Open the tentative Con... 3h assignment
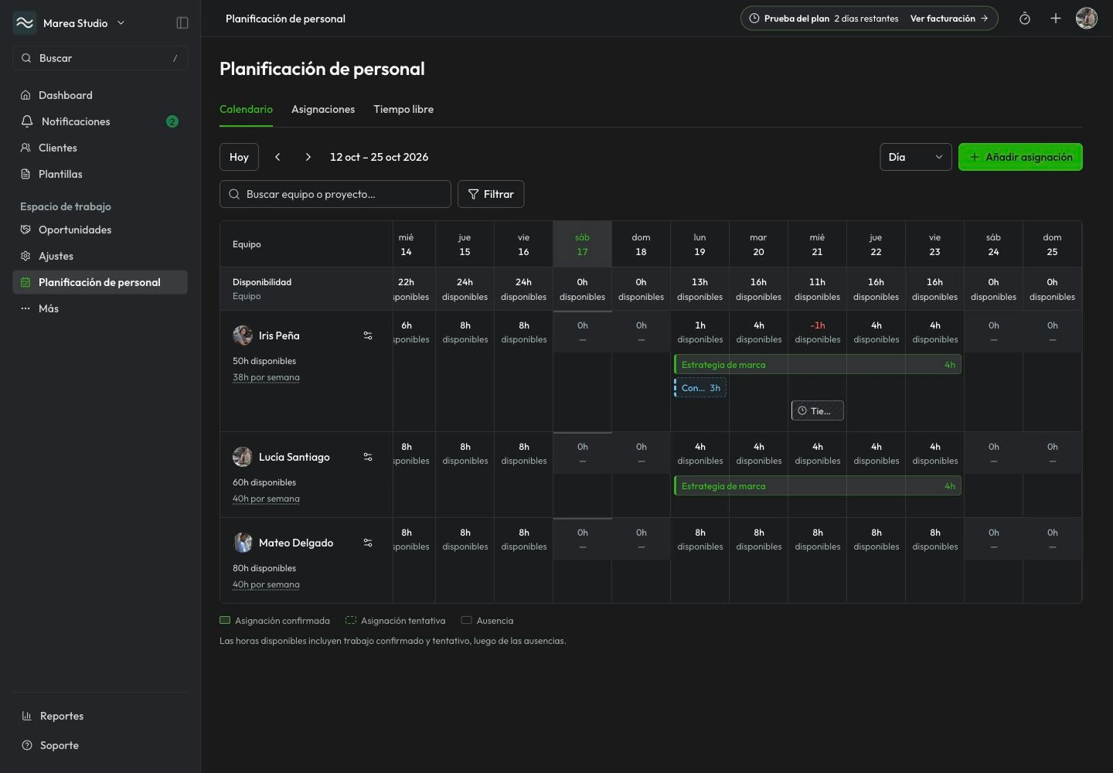The height and width of the screenshot is (773, 1113). 700,388
